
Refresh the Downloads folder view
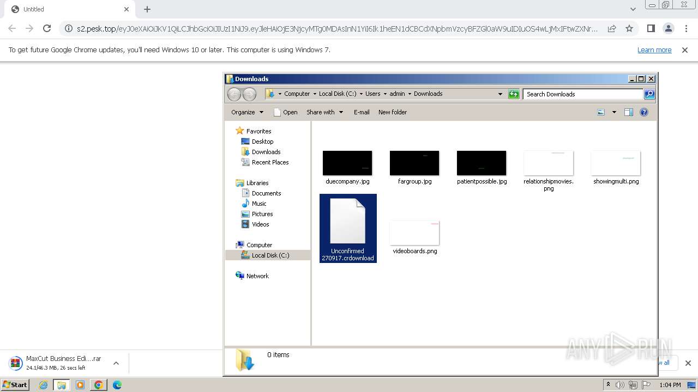(x=514, y=94)
